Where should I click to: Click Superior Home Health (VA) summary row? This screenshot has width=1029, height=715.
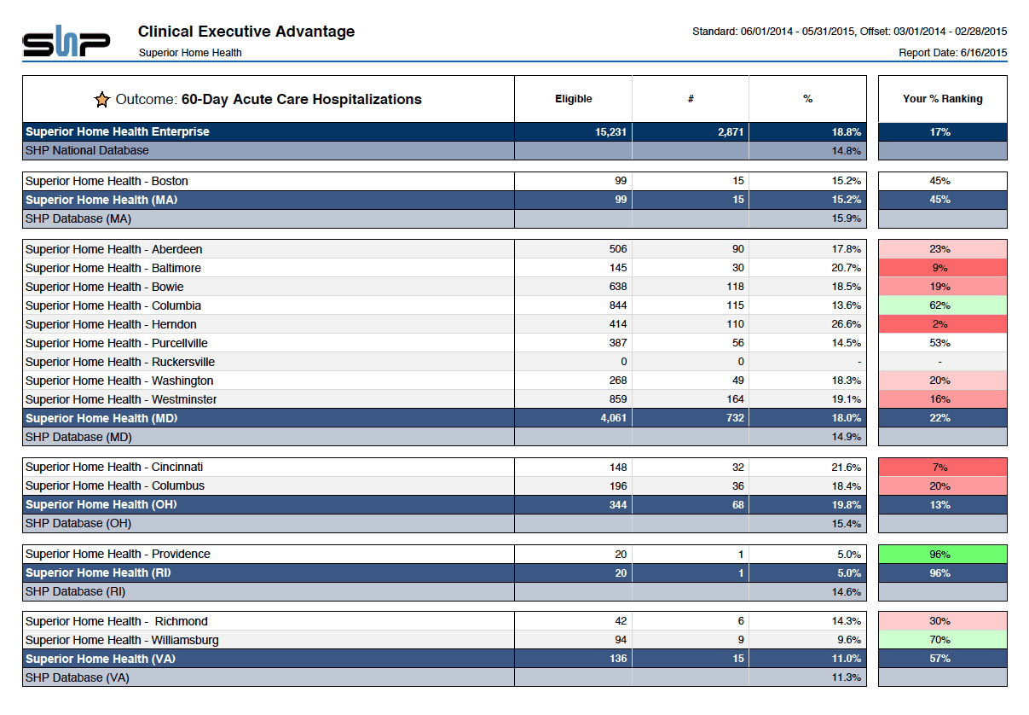click(x=444, y=660)
